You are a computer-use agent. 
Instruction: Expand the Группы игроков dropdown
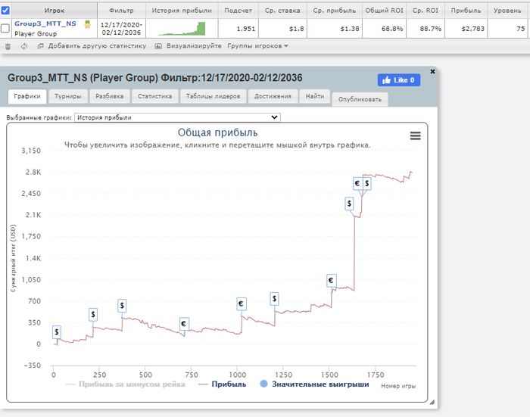[x=257, y=46]
